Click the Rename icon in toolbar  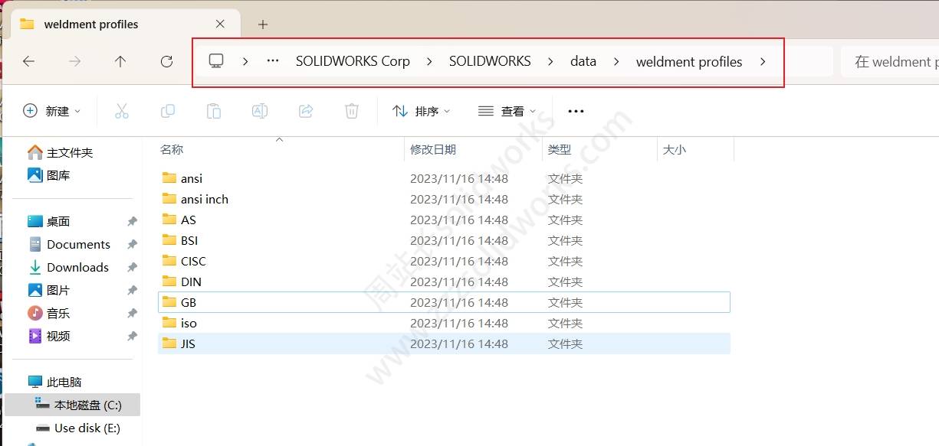click(x=260, y=111)
